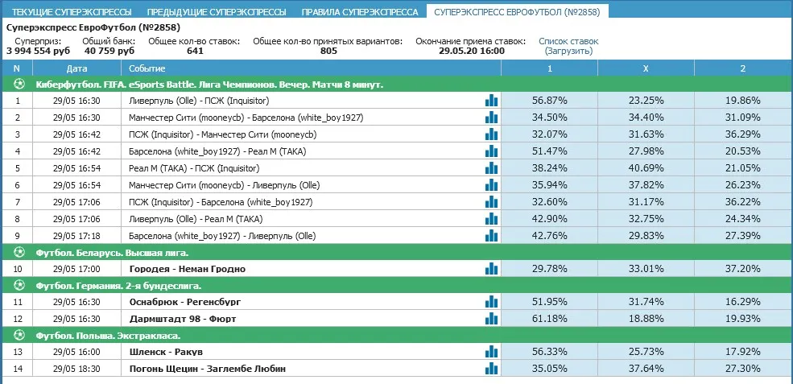The height and width of the screenshot is (384, 793).
Task: Click chart icon for Барселона - Реал М row
Action: 491,151
